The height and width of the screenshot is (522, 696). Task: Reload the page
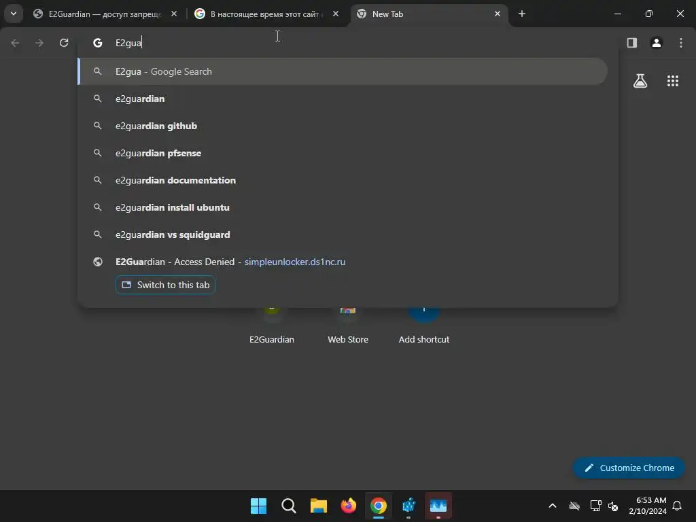pyautogui.click(x=64, y=43)
